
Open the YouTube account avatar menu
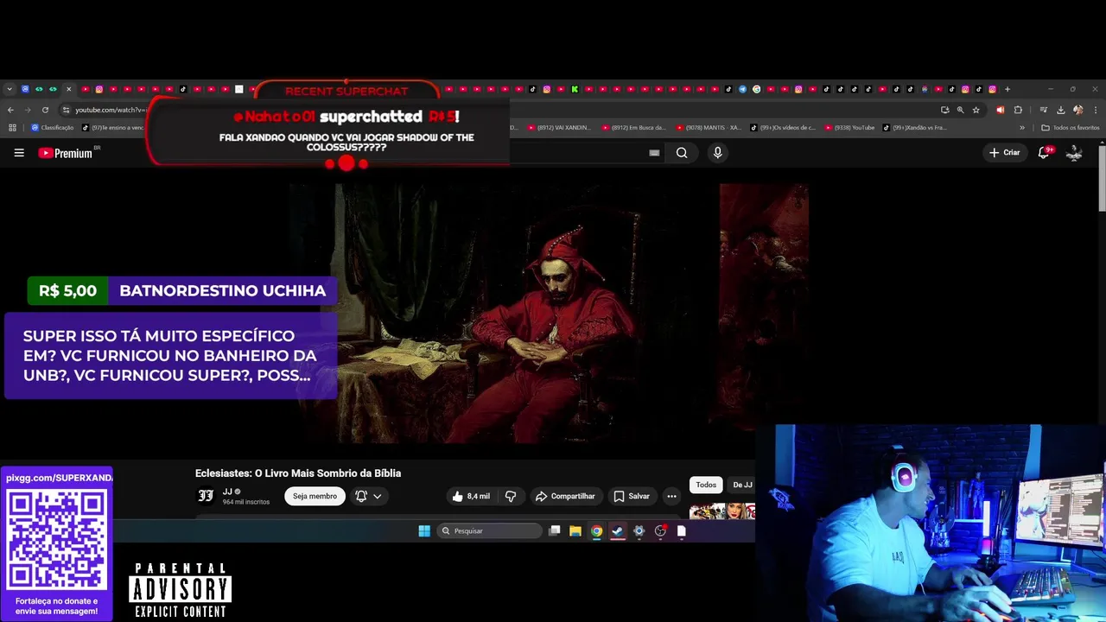[1074, 153]
